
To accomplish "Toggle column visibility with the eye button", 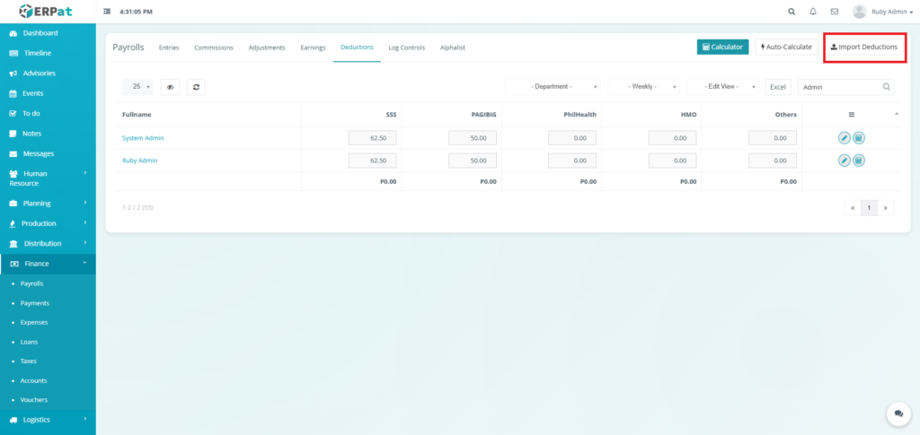I will point(170,87).
